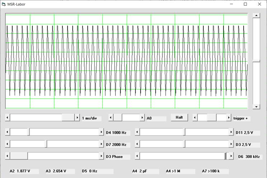
Task: Click the MSR-Labor window title icon
Action: 4,4
